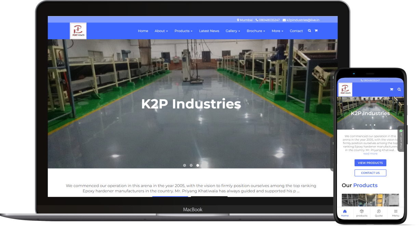Expand the About dropdown menu
The image size is (420, 226).
point(161,31)
